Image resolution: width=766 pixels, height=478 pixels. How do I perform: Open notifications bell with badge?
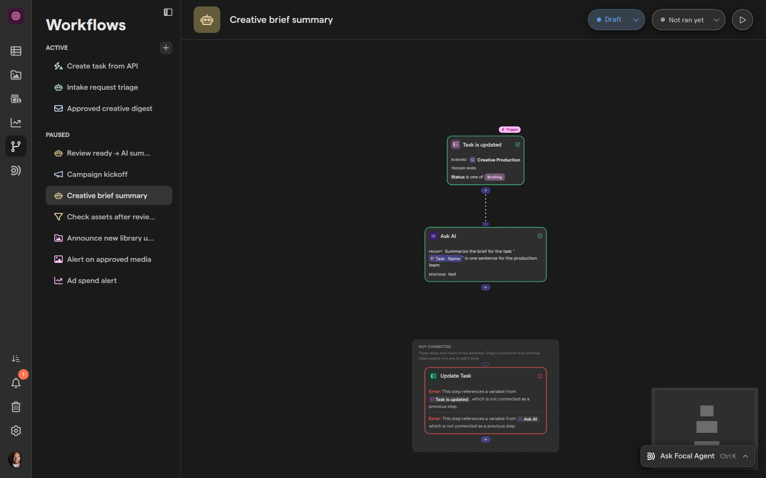click(x=16, y=383)
